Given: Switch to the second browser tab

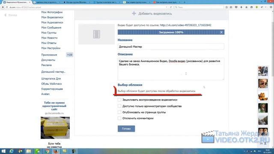Looking at the screenshot, I should point(47,2).
